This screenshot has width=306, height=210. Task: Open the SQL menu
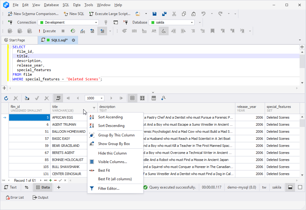pos(66,5)
